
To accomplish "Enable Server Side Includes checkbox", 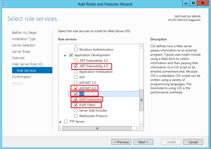I will (x=76, y=110).
